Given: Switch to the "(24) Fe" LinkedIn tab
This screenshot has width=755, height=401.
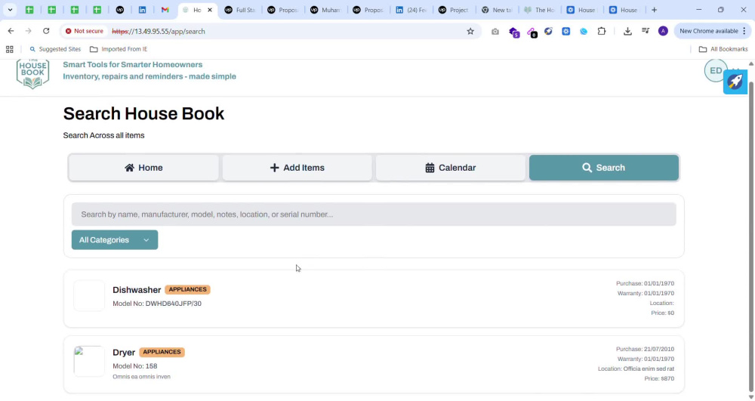Looking at the screenshot, I should tap(411, 10).
